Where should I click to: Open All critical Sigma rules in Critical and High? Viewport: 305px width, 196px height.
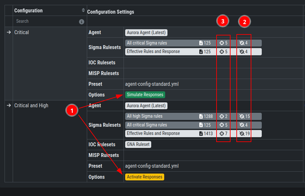coord(193,125)
